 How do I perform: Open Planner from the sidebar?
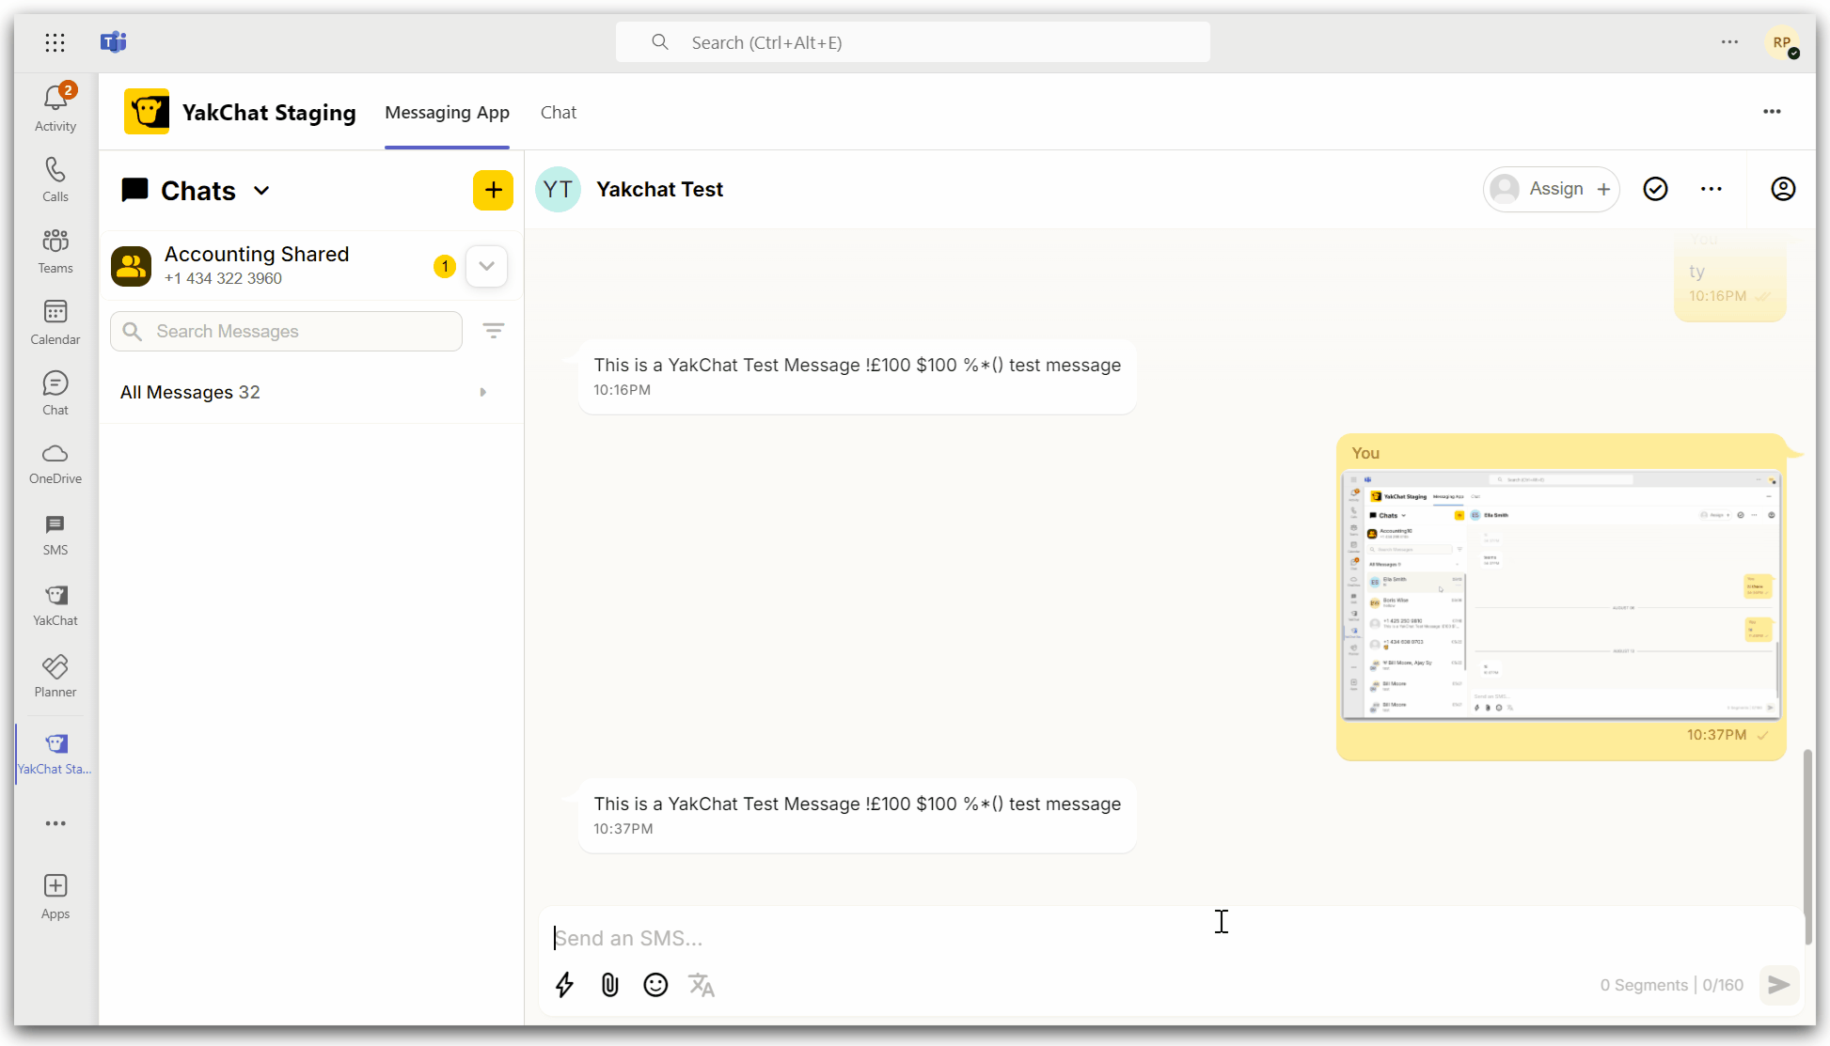55,677
